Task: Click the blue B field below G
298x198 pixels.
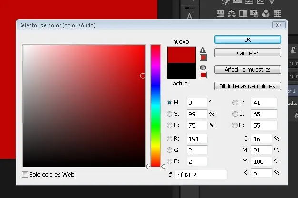Action: [197, 161]
